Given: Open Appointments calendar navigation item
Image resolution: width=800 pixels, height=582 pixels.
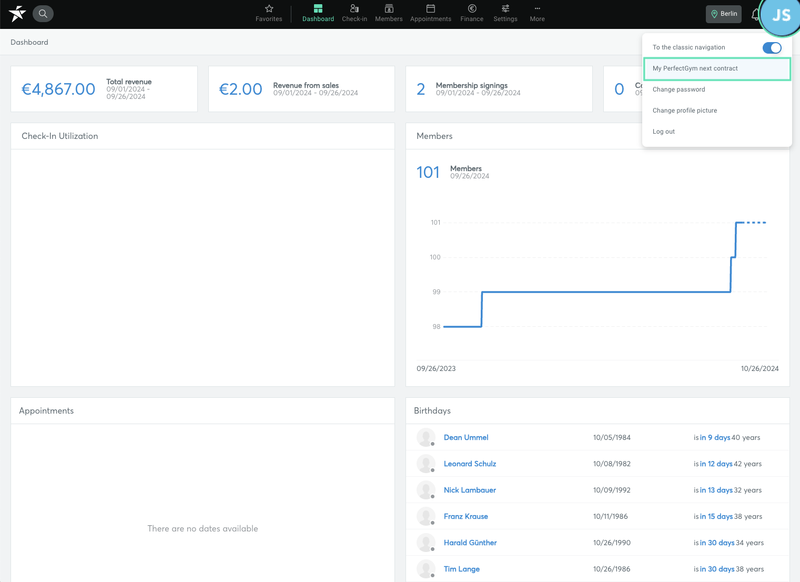Looking at the screenshot, I should tap(431, 14).
